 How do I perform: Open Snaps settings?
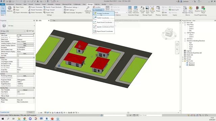16,10
